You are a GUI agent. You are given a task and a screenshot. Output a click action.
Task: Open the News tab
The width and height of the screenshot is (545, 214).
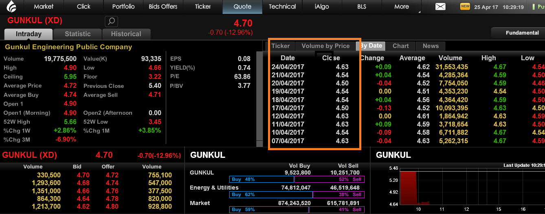pos(431,46)
